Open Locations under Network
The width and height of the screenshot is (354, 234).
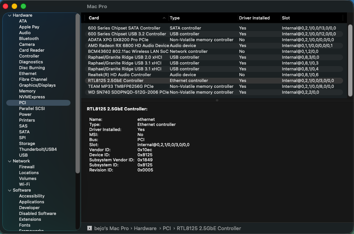[29, 173]
